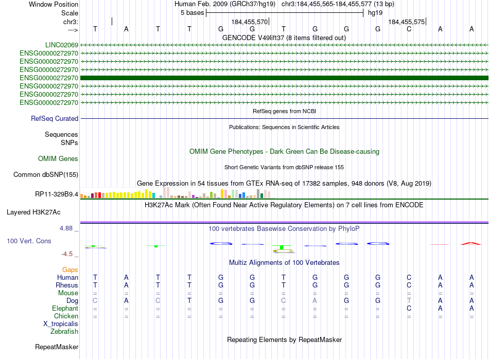
Task: Select the Chicken species label
Action: [66, 316]
